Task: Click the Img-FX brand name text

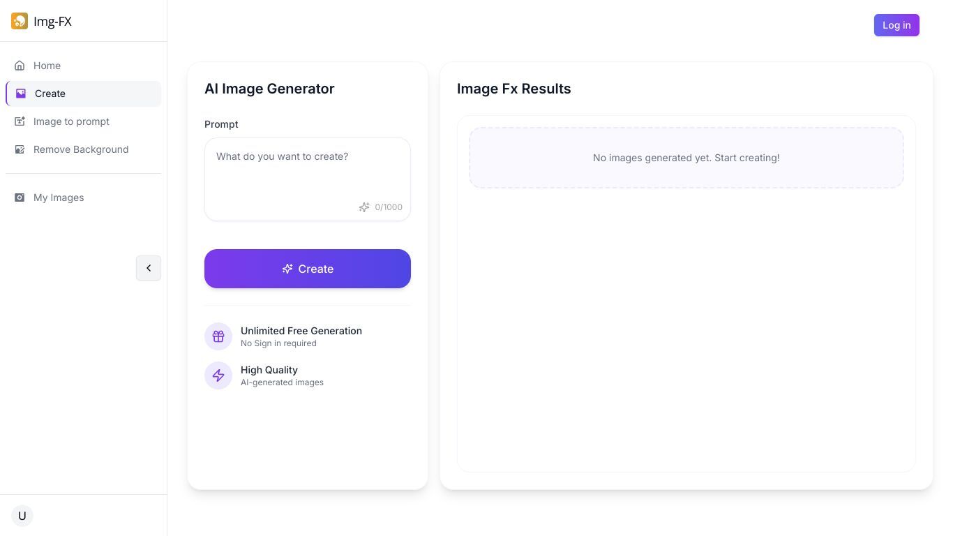Action: 52,22
